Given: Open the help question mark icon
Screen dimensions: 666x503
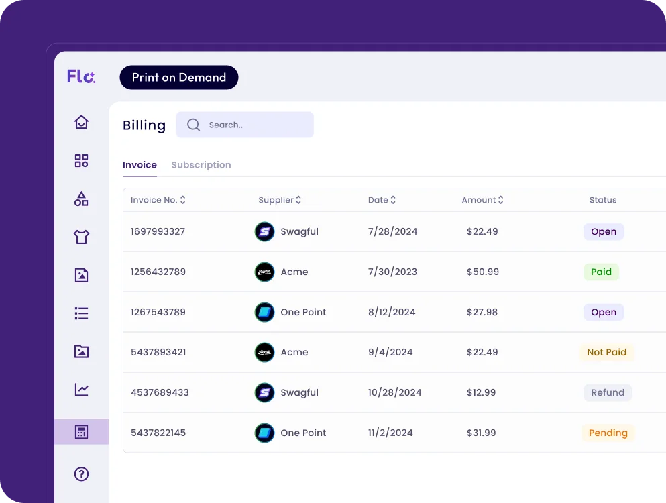Looking at the screenshot, I should tap(81, 473).
